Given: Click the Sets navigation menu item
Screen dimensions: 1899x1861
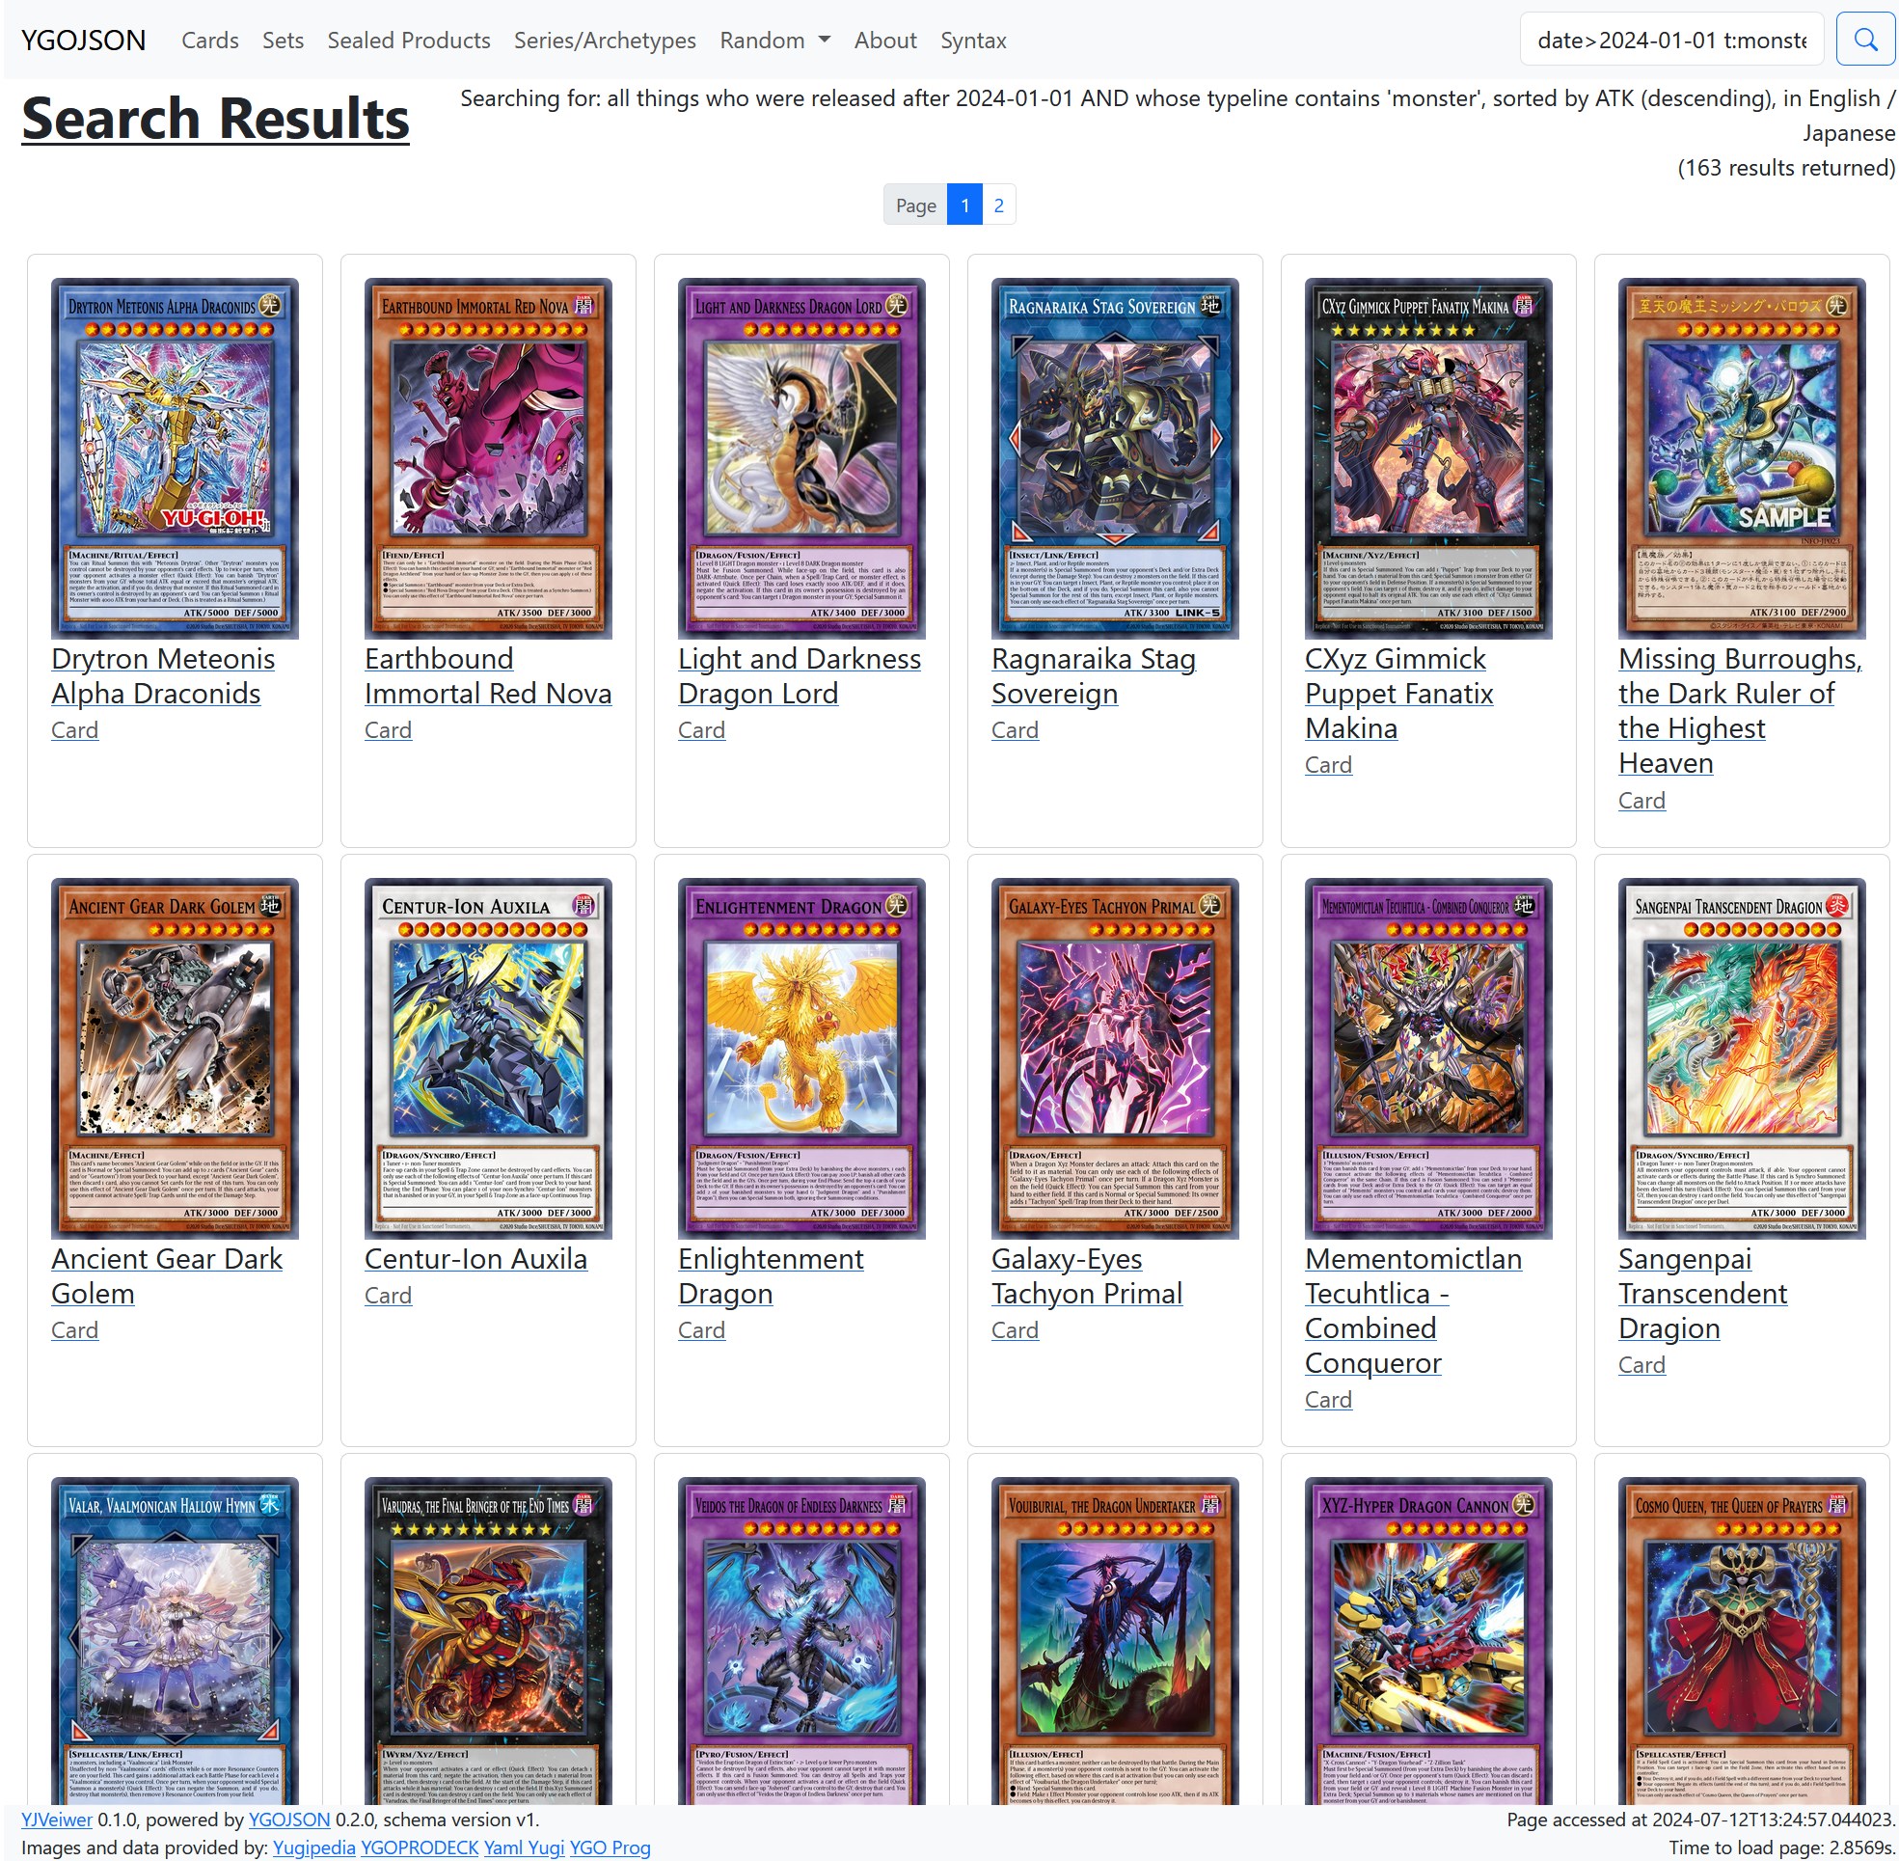Looking at the screenshot, I should pos(281,38).
